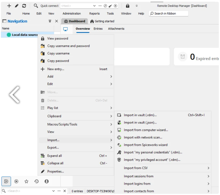Image resolution: width=220 pixels, height=195 pixels.
Task: Open the recent history clock icon at bottom
Action: 37,181
